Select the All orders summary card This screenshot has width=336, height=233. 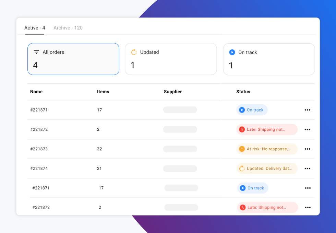coord(73,59)
